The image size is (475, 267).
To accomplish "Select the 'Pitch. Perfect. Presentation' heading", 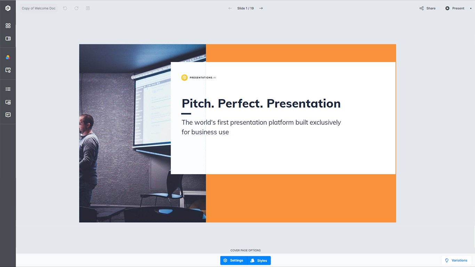I will (261, 103).
